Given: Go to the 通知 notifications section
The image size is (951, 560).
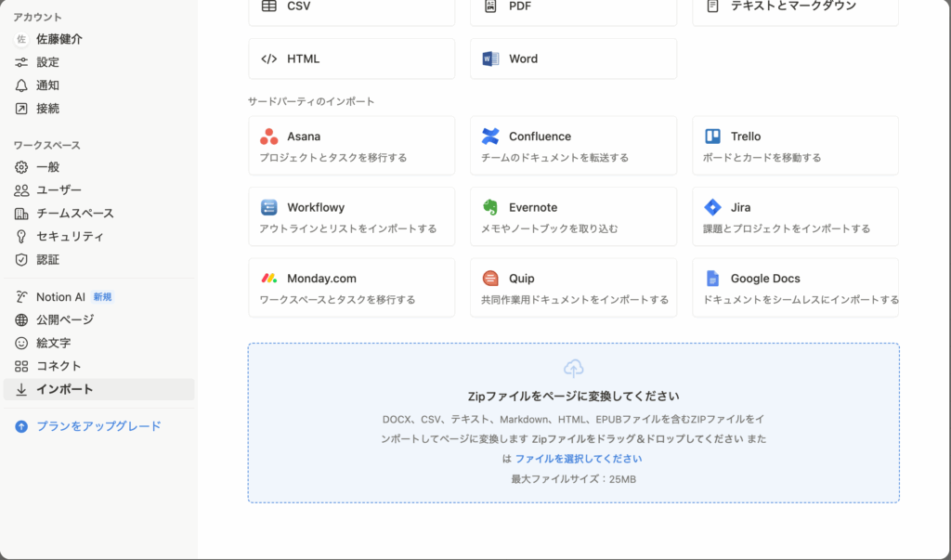Looking at the screenshot, I should coord(47,85).
